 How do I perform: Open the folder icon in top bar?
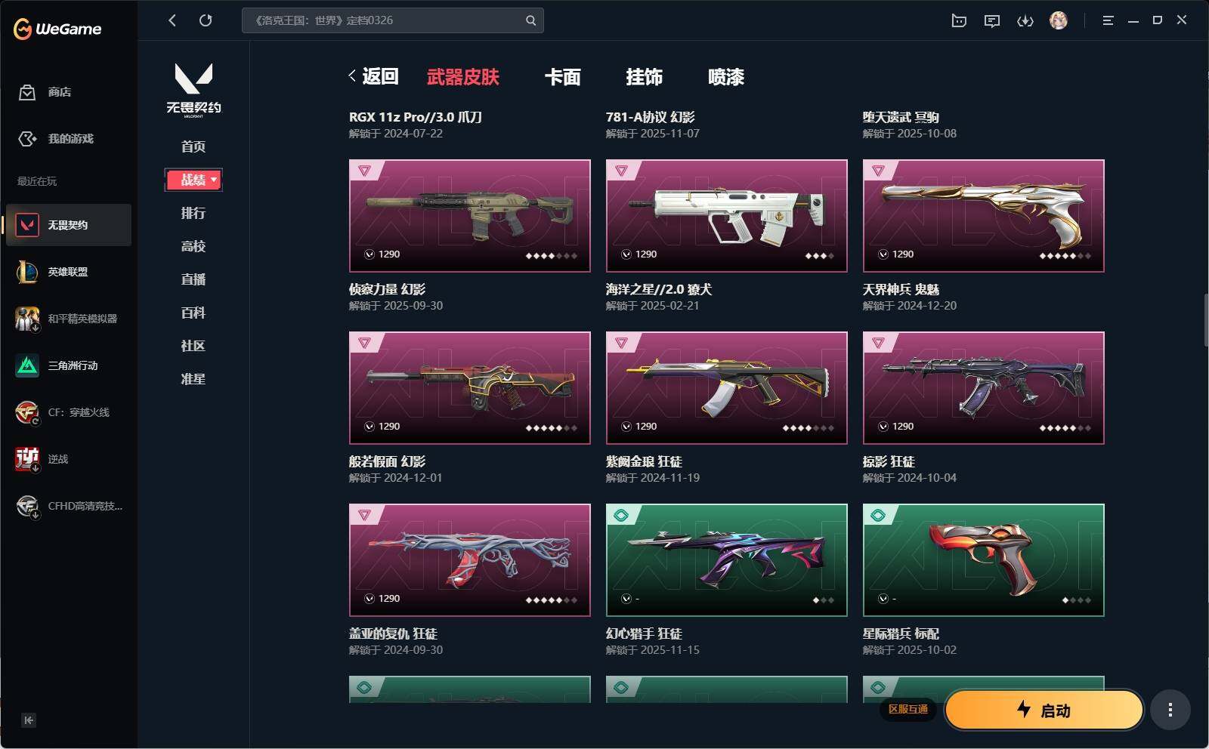[959, 21]
